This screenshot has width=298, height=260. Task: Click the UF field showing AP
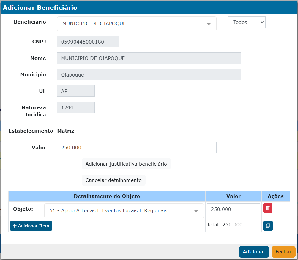click(x=76, y=91)
